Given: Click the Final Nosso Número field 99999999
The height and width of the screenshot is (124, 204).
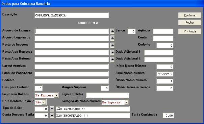Looking at the screenshot, I should 165,74.
